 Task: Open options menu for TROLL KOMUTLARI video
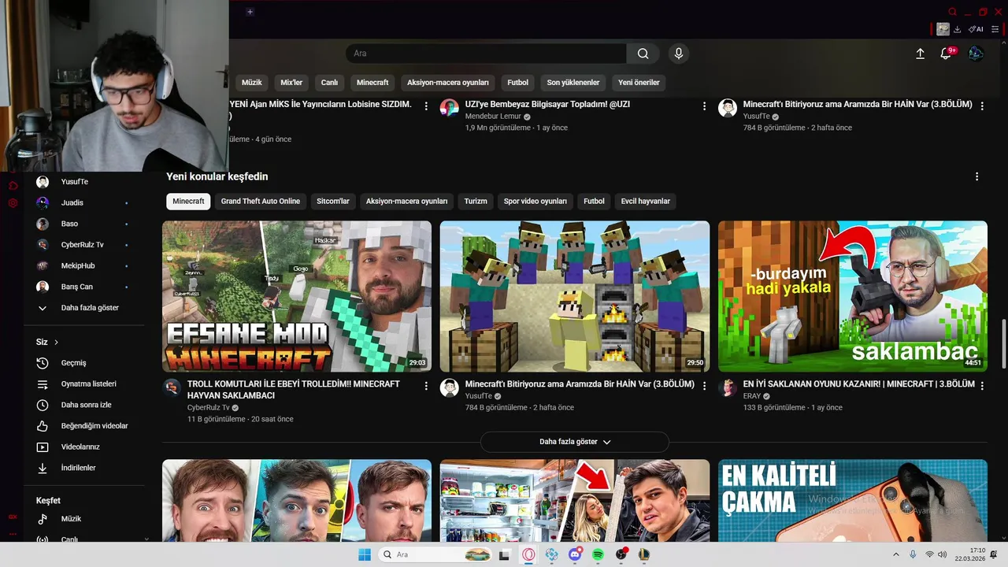pyautogui.click(x=426, y=386)
